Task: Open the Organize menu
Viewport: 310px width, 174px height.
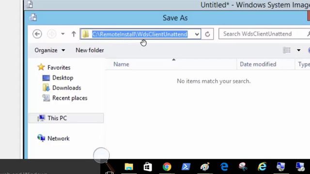Action: [x=49, y=50]
